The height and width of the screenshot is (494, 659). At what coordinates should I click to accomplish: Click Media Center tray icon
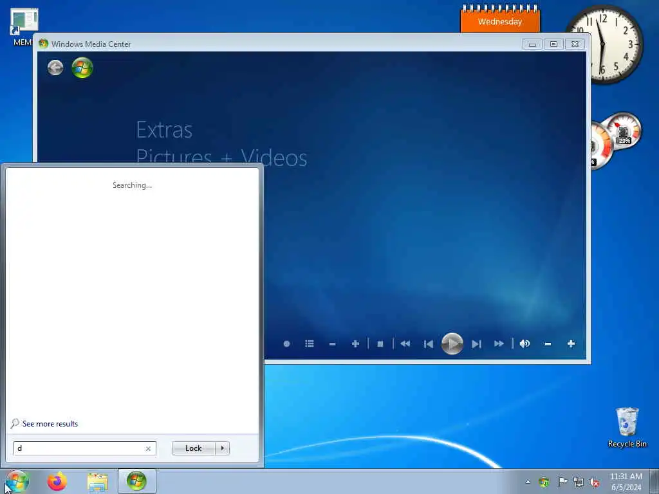coord(544,482)
